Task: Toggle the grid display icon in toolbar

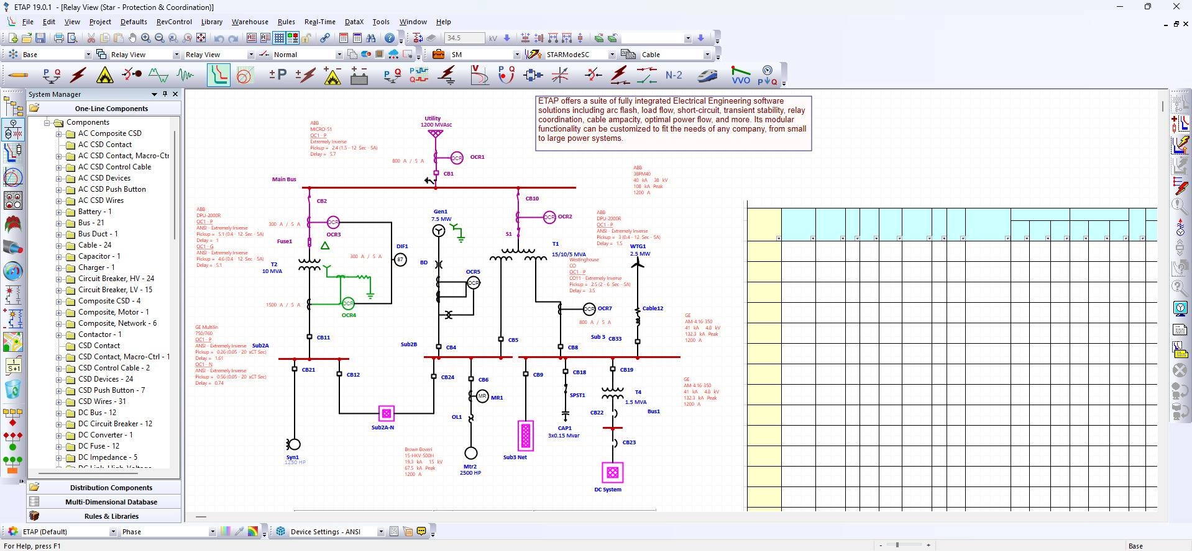Action: click(279, 38)
